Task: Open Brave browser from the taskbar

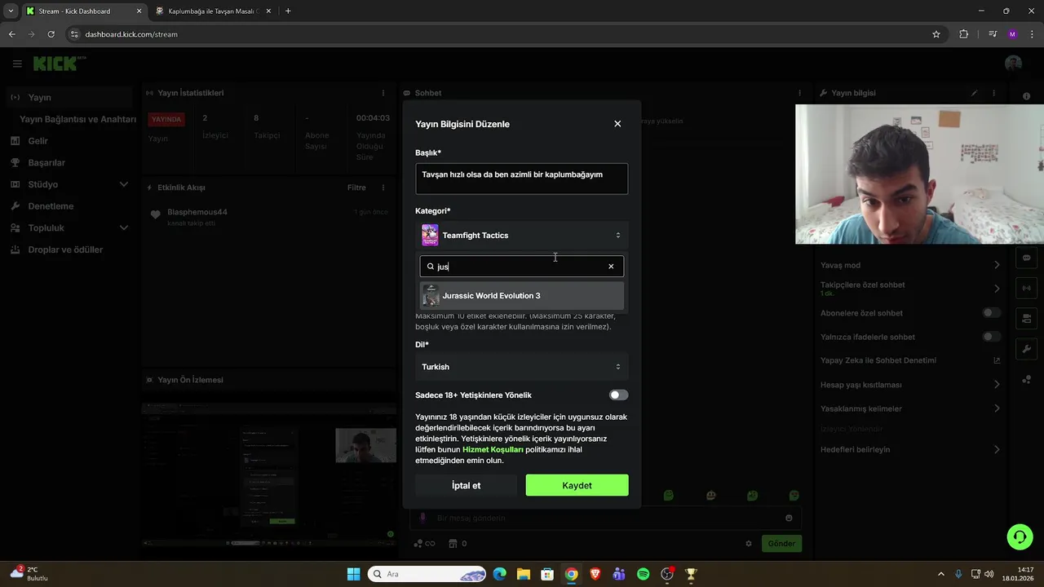Action: (595, 574)
